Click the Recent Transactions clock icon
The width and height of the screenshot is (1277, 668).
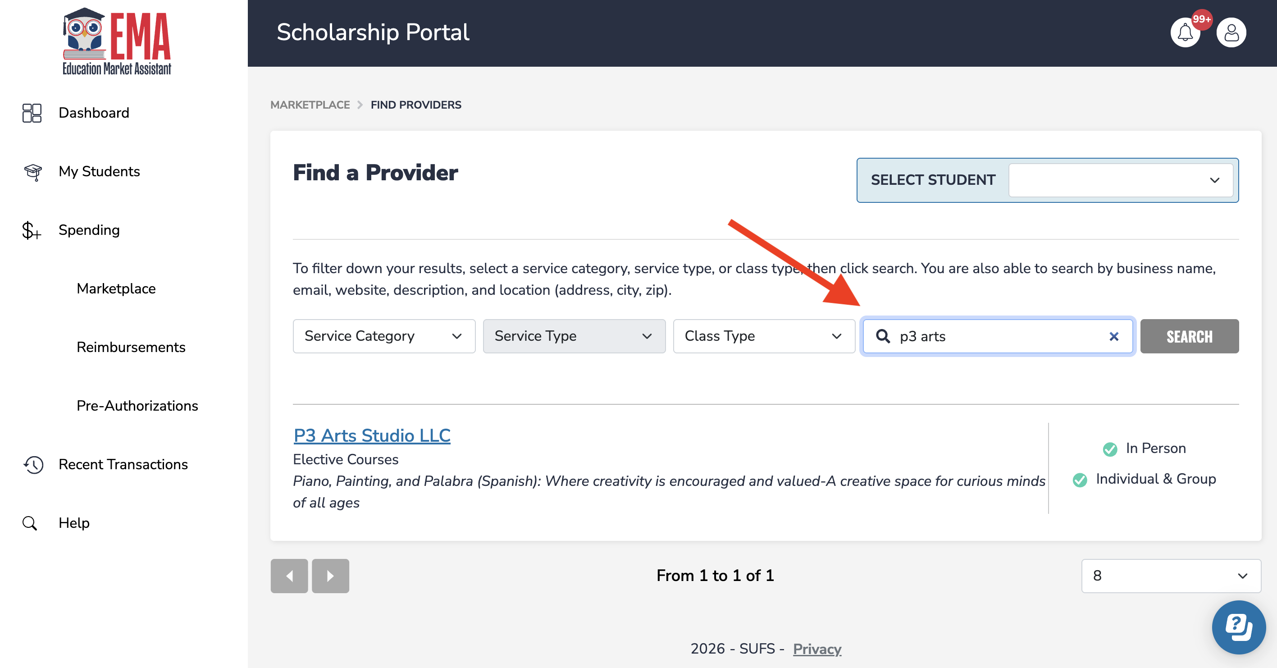pos(33,465)
